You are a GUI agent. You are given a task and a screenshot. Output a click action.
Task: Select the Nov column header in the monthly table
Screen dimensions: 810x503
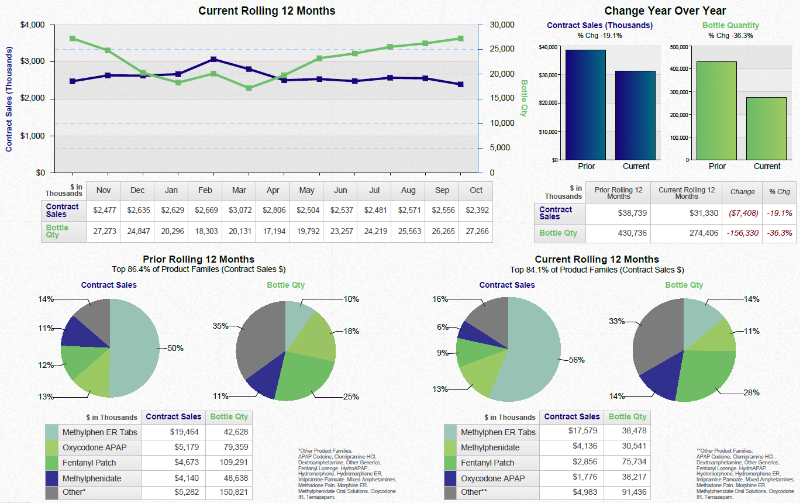coord(104,190)
